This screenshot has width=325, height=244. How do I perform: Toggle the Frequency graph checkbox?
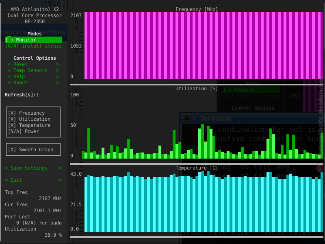(x=26, y=113)
